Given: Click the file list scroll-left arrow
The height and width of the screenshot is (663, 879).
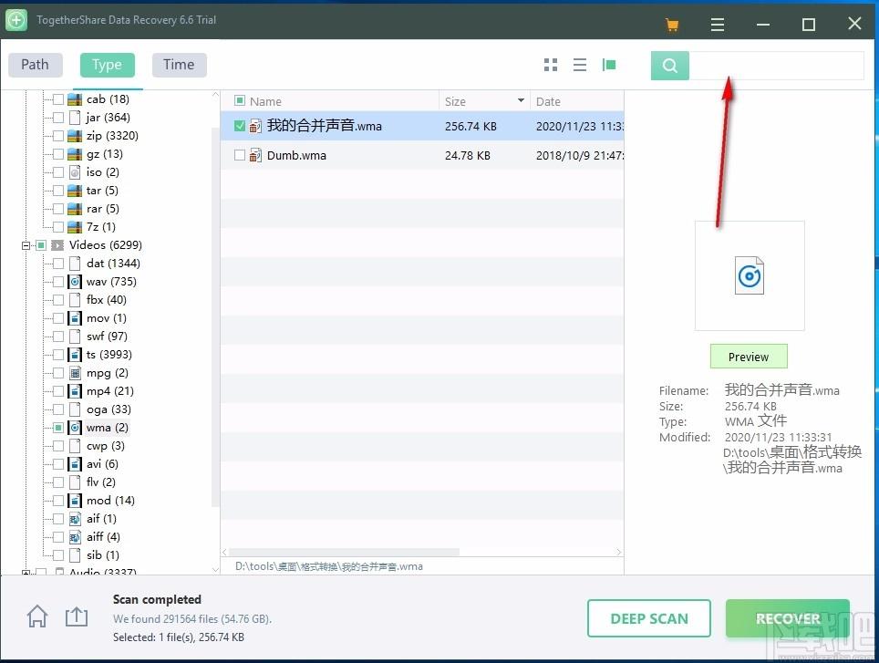Looking at the screenshot, I should [x=224, y=552].
